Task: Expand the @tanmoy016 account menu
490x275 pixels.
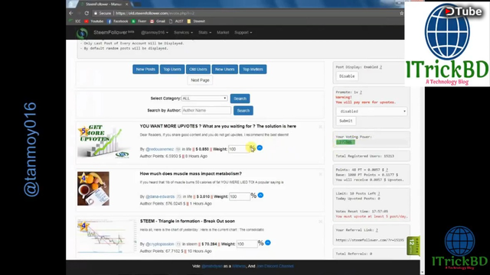Action: [x=155, y=32]
